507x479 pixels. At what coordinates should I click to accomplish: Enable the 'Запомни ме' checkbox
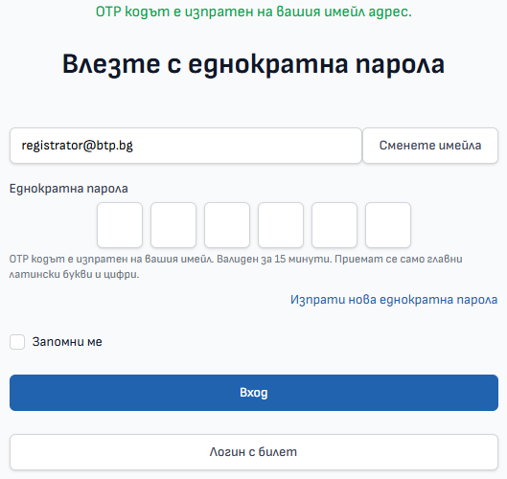point(17,342)
